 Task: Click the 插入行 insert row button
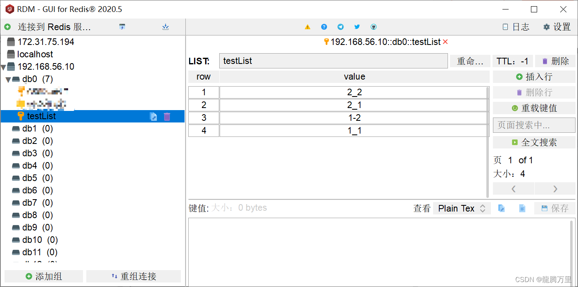tap(534, 77)
